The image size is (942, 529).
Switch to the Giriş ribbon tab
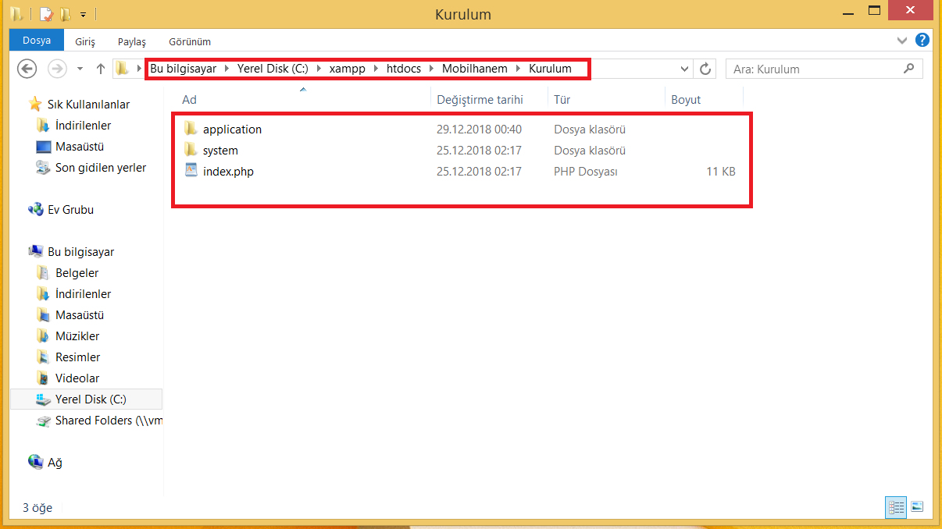point(85,41)
